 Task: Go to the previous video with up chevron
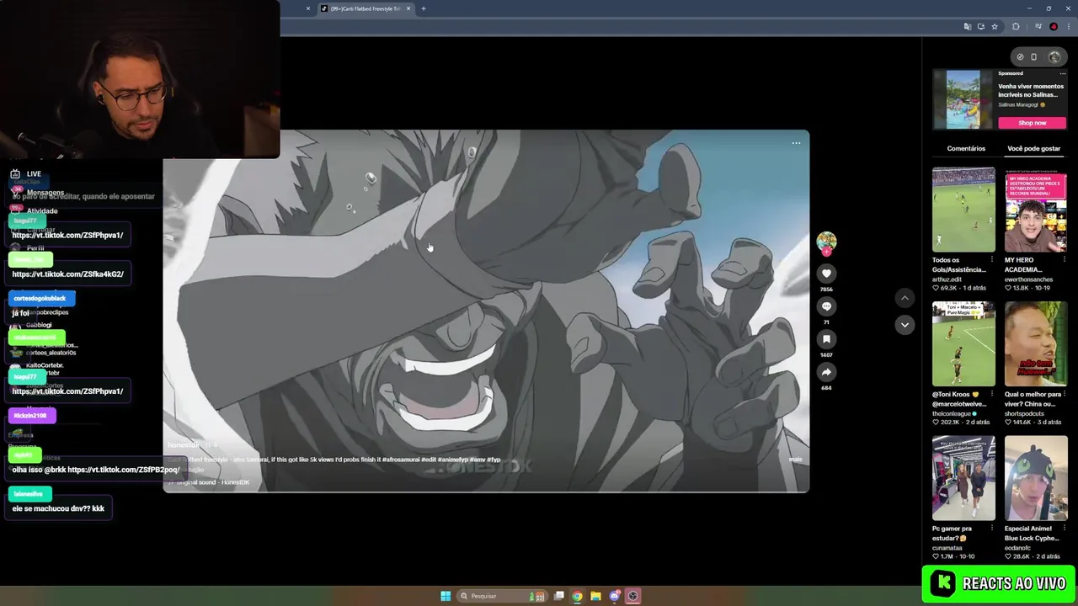905,298
